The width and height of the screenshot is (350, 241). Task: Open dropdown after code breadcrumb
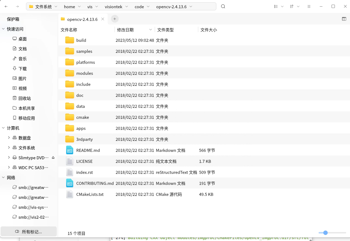(x=148, y=7)
